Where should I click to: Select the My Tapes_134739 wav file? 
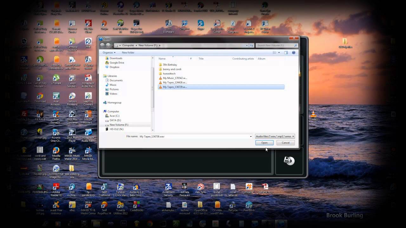click(221, 87)
